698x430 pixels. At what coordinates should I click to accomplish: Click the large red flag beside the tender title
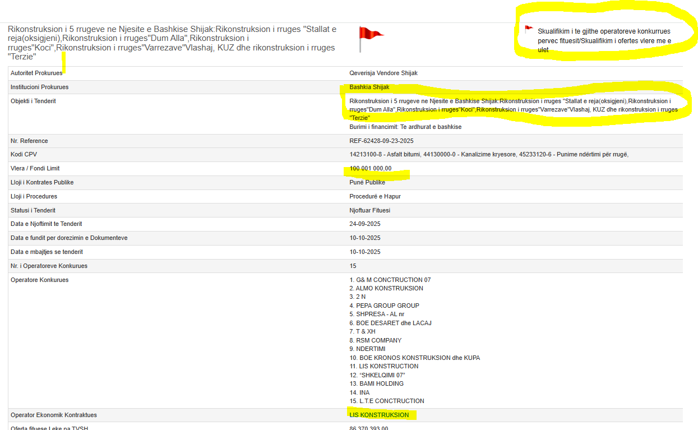(369, 36)
